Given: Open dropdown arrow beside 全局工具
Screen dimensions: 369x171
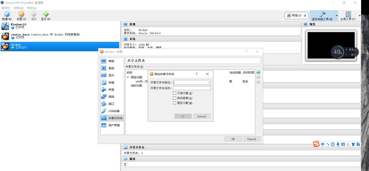Looking at the screenshot, I should coord(359,15).
